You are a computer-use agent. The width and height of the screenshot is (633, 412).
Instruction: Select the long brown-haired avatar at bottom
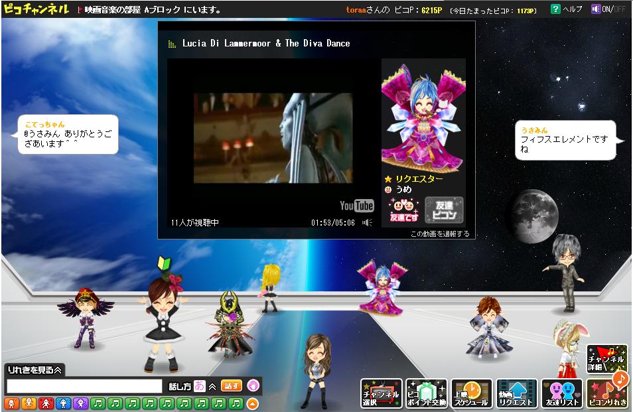[x=317, y=372]
